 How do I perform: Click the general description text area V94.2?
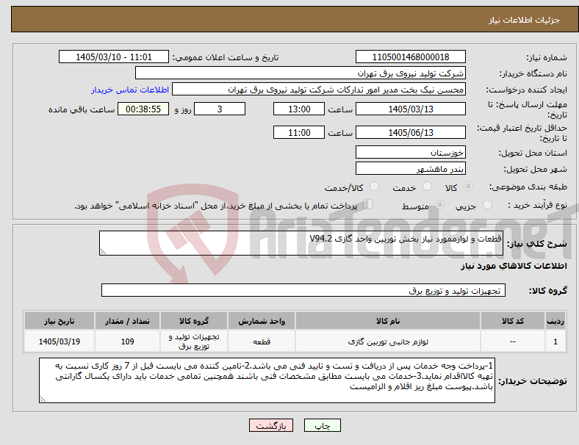301,243
